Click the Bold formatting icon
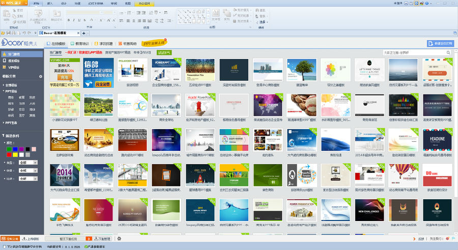 69,20
